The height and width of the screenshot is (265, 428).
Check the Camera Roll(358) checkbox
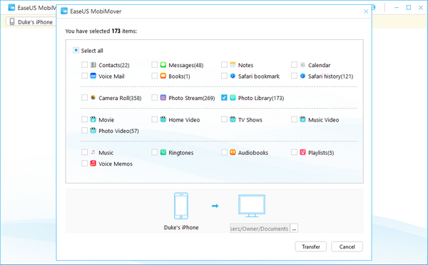coord(84,98)
